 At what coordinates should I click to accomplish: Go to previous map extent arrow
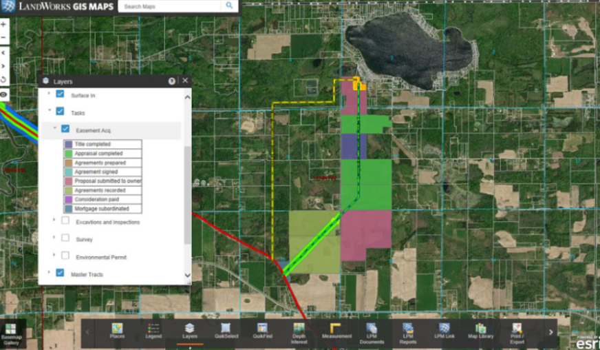(x=3, y=52)
